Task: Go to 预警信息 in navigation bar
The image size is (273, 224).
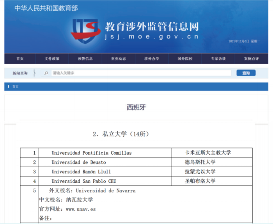Action: pos(85,59)
